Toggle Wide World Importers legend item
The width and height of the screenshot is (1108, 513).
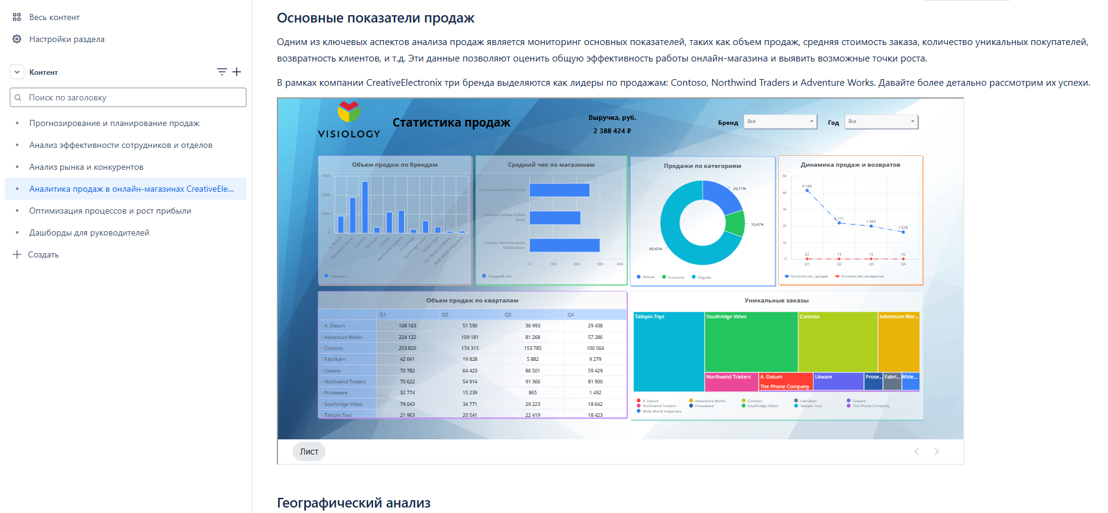[x=659, y=411]
